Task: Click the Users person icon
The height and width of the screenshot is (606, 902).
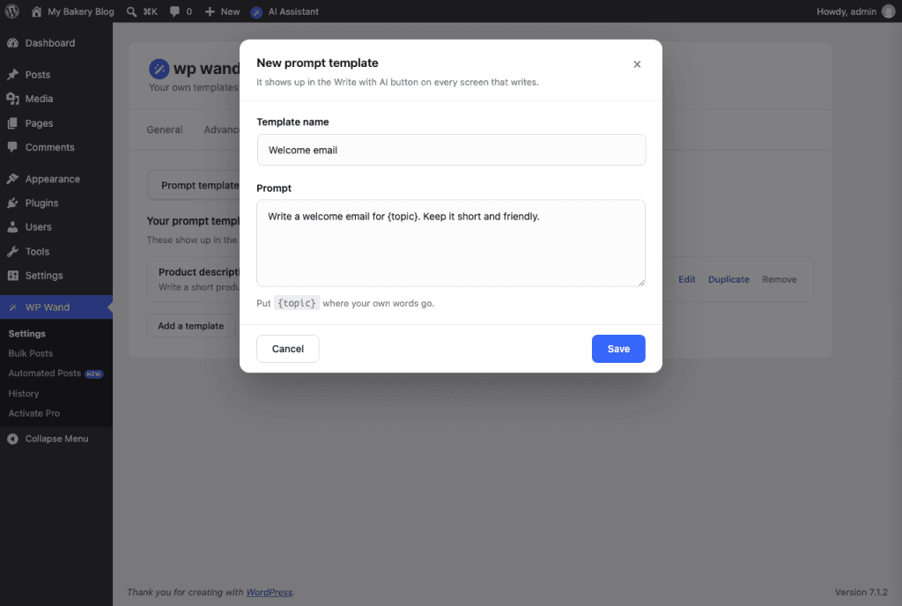Action: point(12,227)
